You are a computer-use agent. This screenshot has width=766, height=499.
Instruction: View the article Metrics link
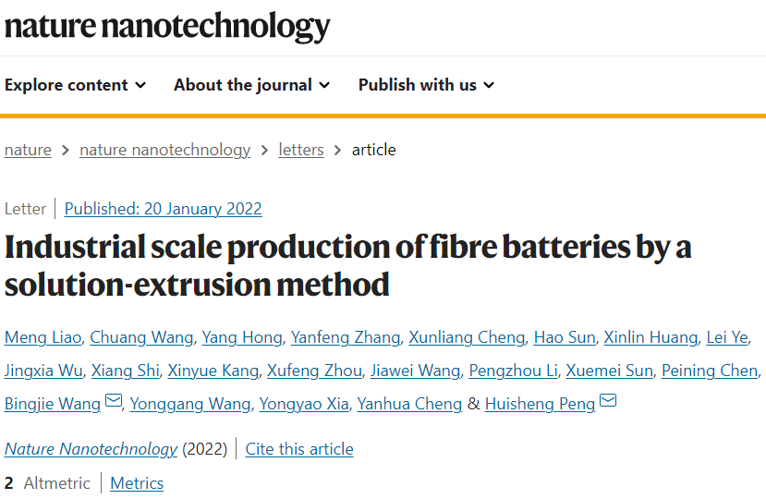(137, 482)
